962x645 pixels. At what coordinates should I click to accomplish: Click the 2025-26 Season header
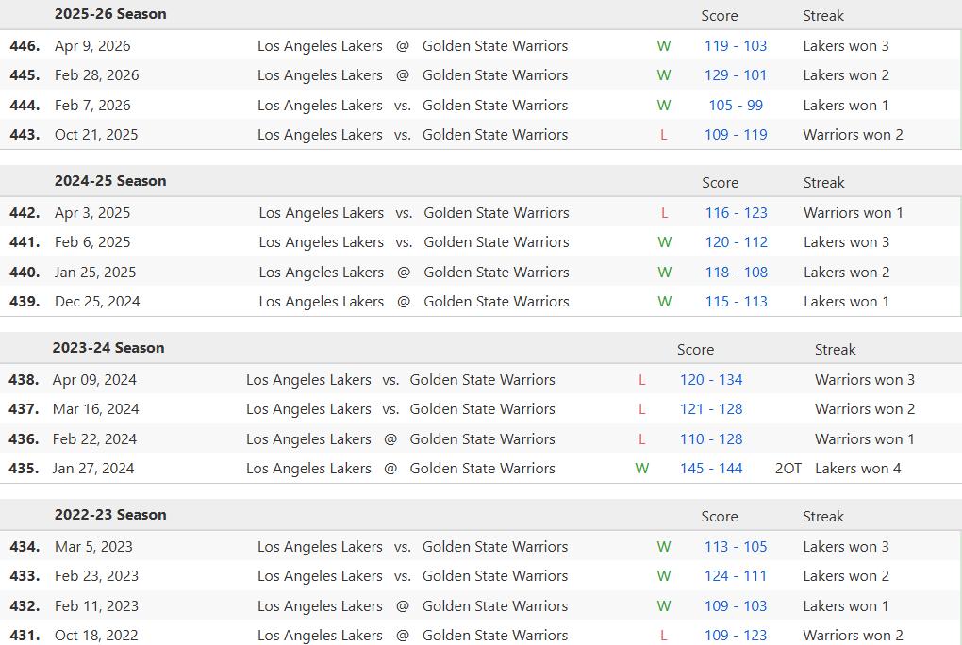110,14
